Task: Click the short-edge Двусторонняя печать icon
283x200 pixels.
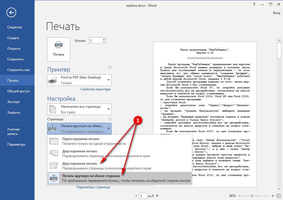Action: [x=54, y=166]
